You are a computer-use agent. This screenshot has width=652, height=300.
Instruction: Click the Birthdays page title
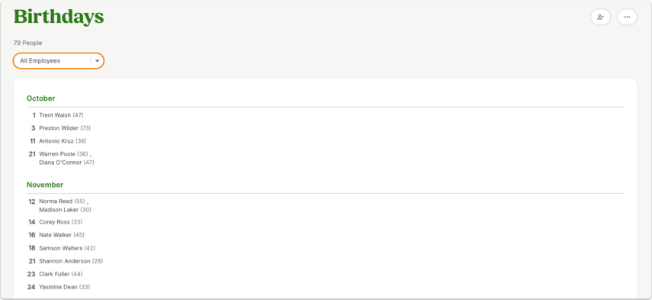pyautogui.click(x=59, y=17)
